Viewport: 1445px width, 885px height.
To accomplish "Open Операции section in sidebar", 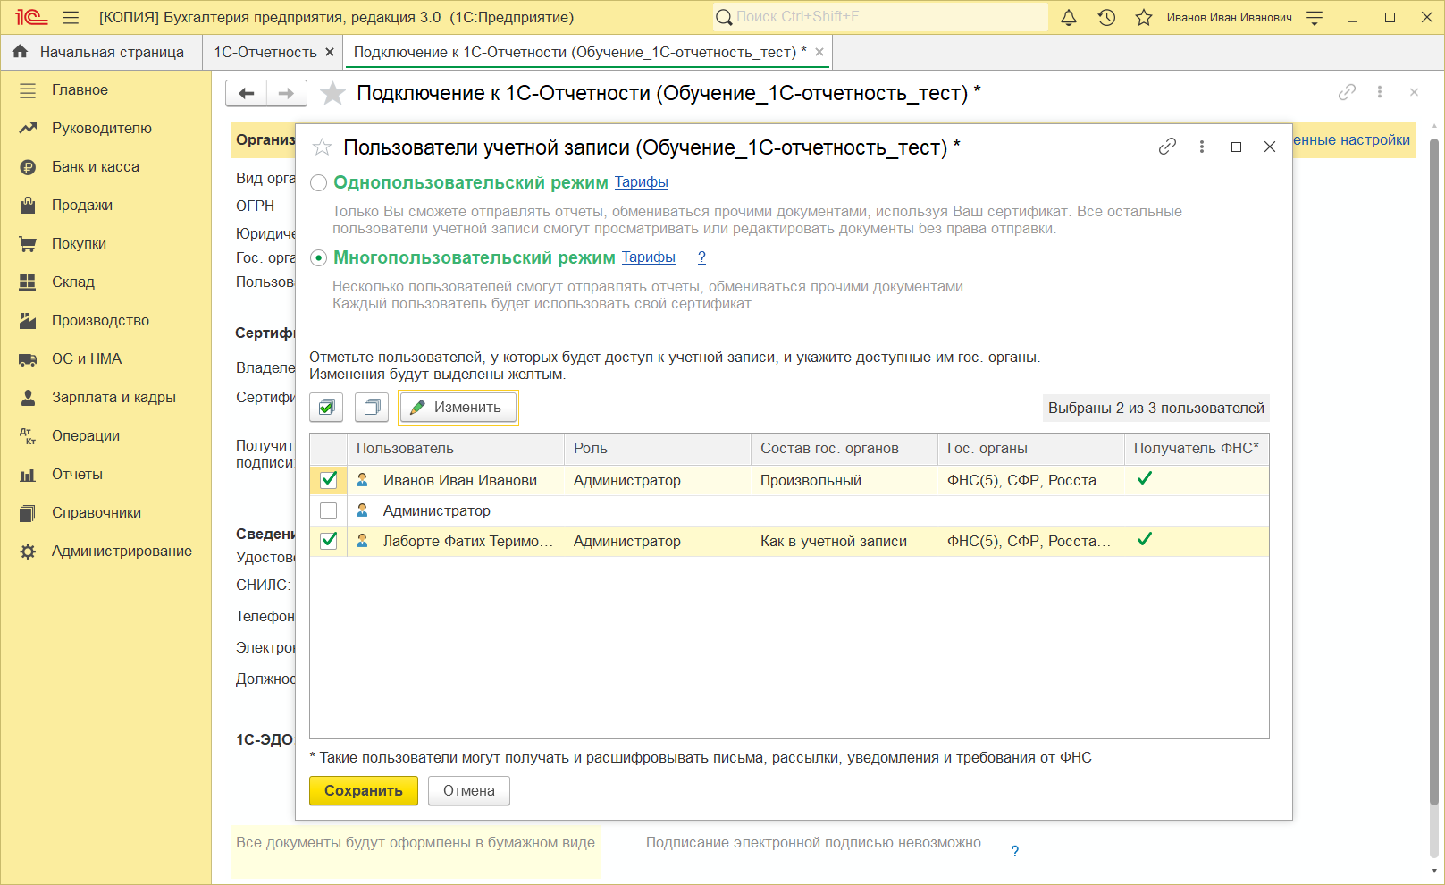I will (x=105, y=436).
